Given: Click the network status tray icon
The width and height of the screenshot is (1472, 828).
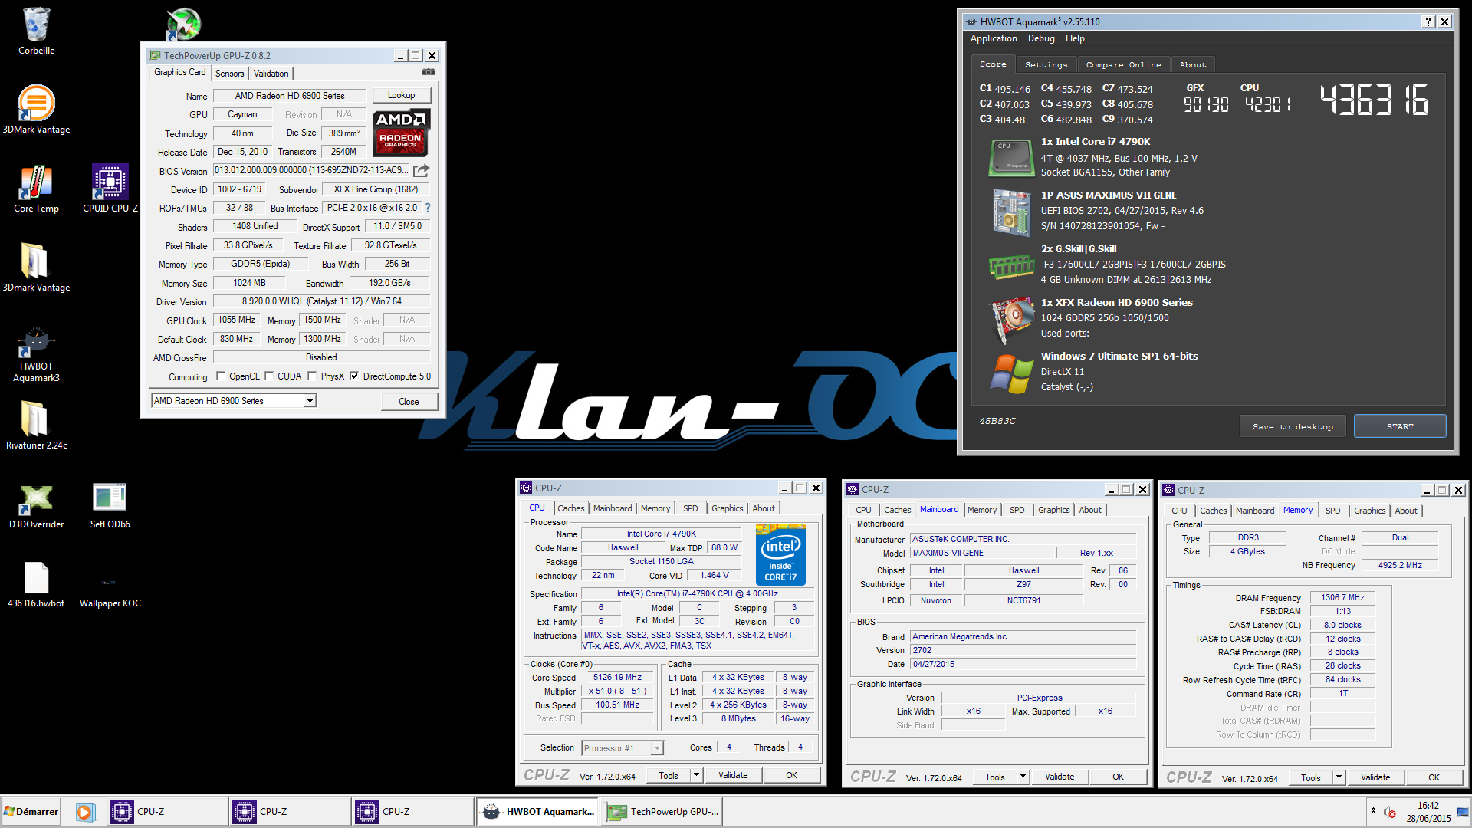Looking at the screenshot, I should pyautogui.click(x=1463, y=811).
